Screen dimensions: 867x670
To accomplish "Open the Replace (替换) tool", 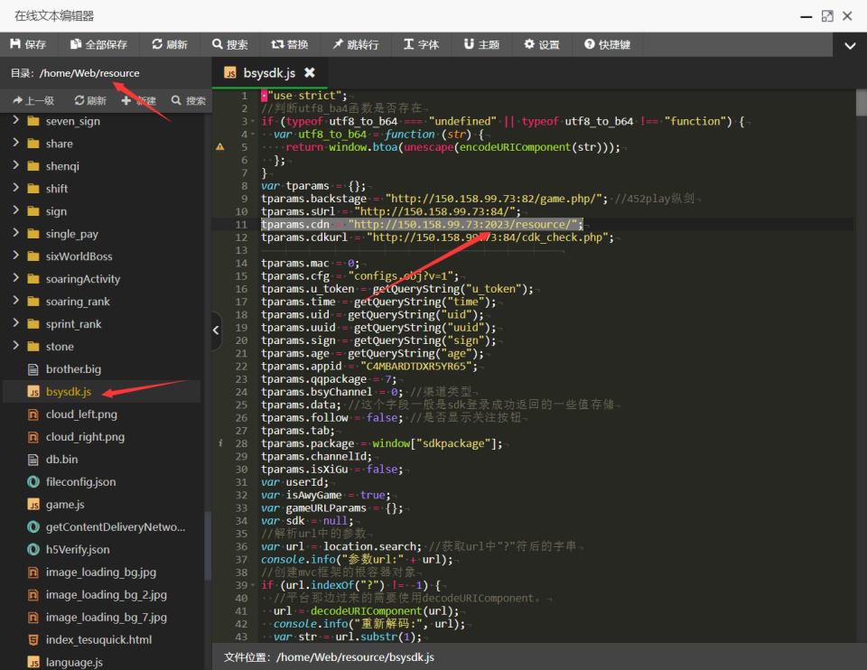I will pos(289,44).
